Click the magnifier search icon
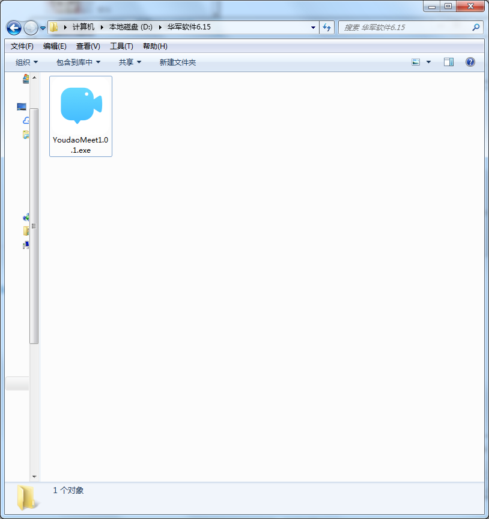This screenshot has height=519, width=489. (476, 28)
